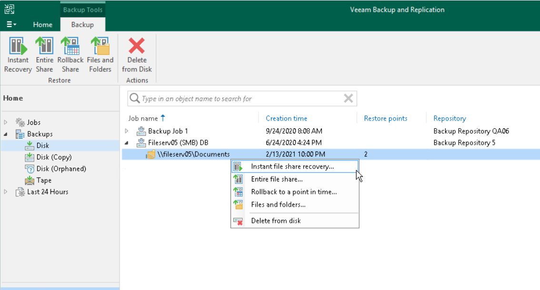This screenshot has height=290, width=540.
Task: Choose Delete from disk in context menu
Action: (295, 221)
